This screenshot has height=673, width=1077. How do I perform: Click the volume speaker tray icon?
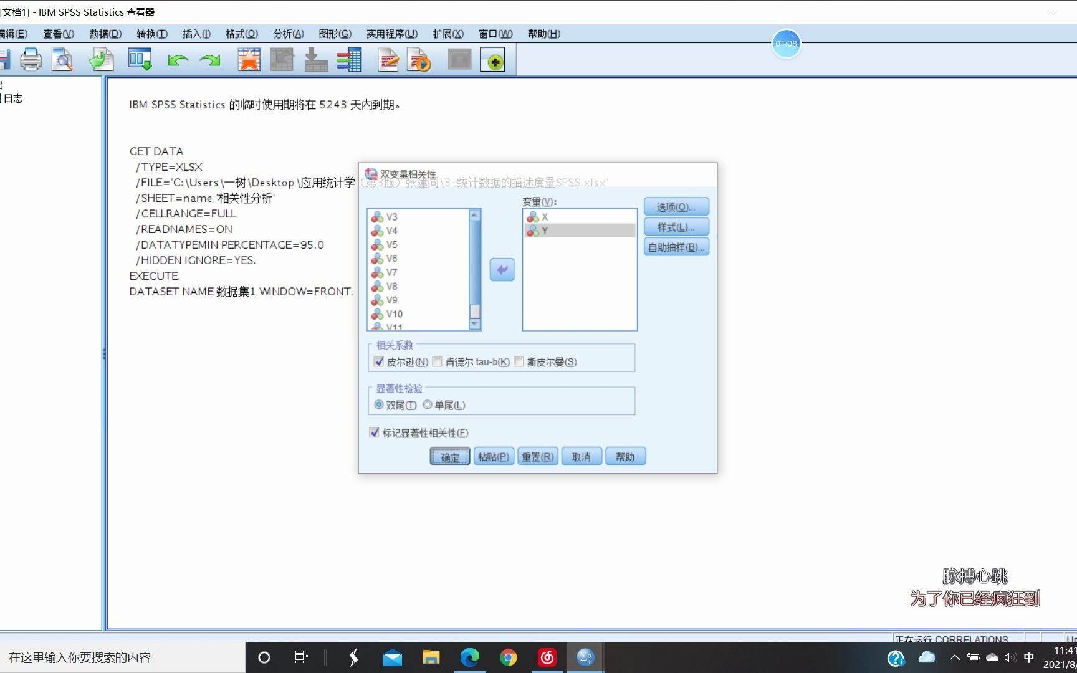tap(1010, 657)
